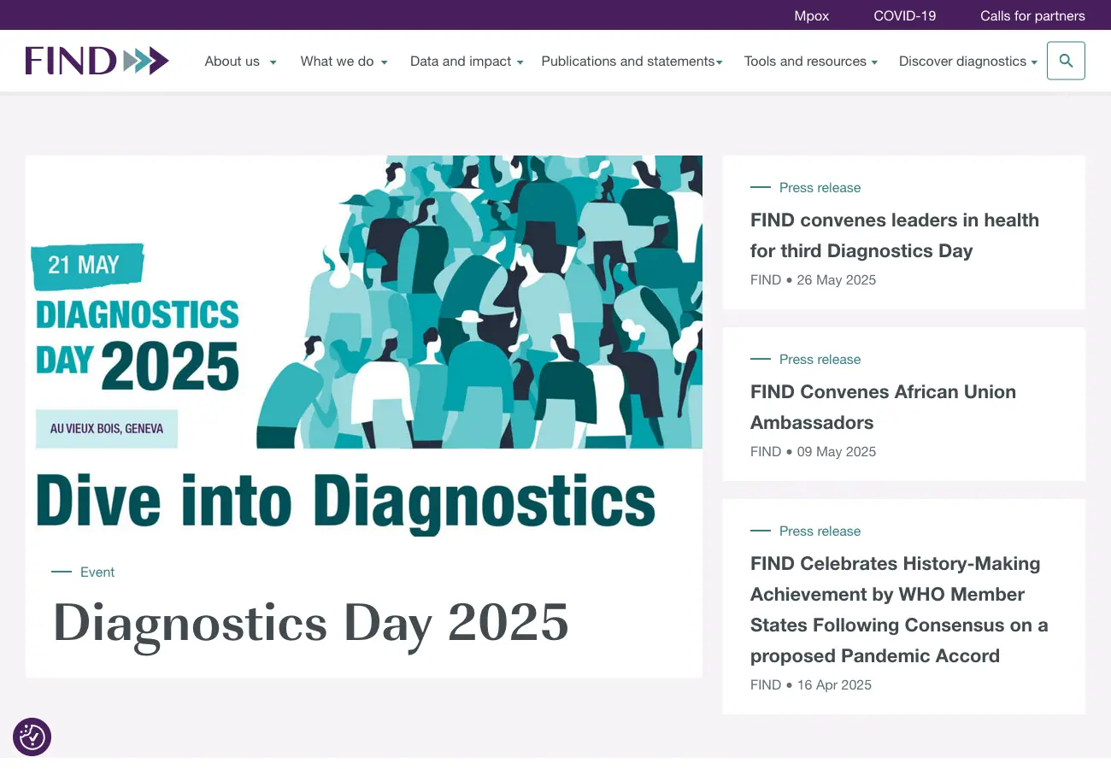
Task: Click Press release label dated 26 May 2025
Action: pyautogui.click(x=819, y=188)
